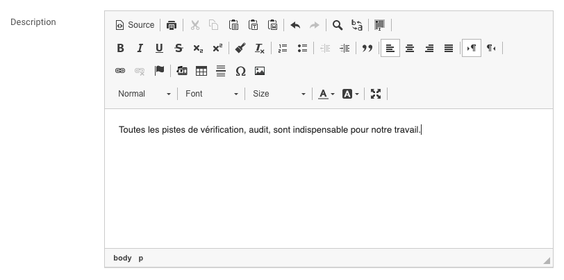Image resolution: width=564 pixels, height=280 pixels.
Task: Insert a numbered list
Action: pos(283,48)
